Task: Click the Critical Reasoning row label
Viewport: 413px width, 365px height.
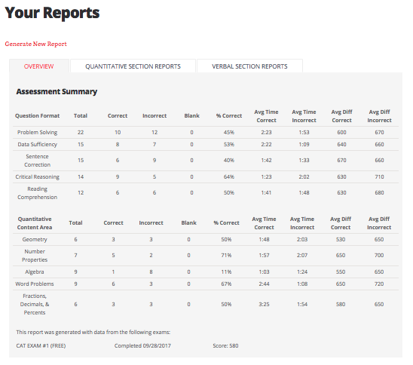Action: click(x=38, y=176)
